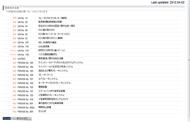Open the FMVSS No. 121 air brake entry
Image resolution: width=190 pixels, height=122 pixels.
coord(92,79)
